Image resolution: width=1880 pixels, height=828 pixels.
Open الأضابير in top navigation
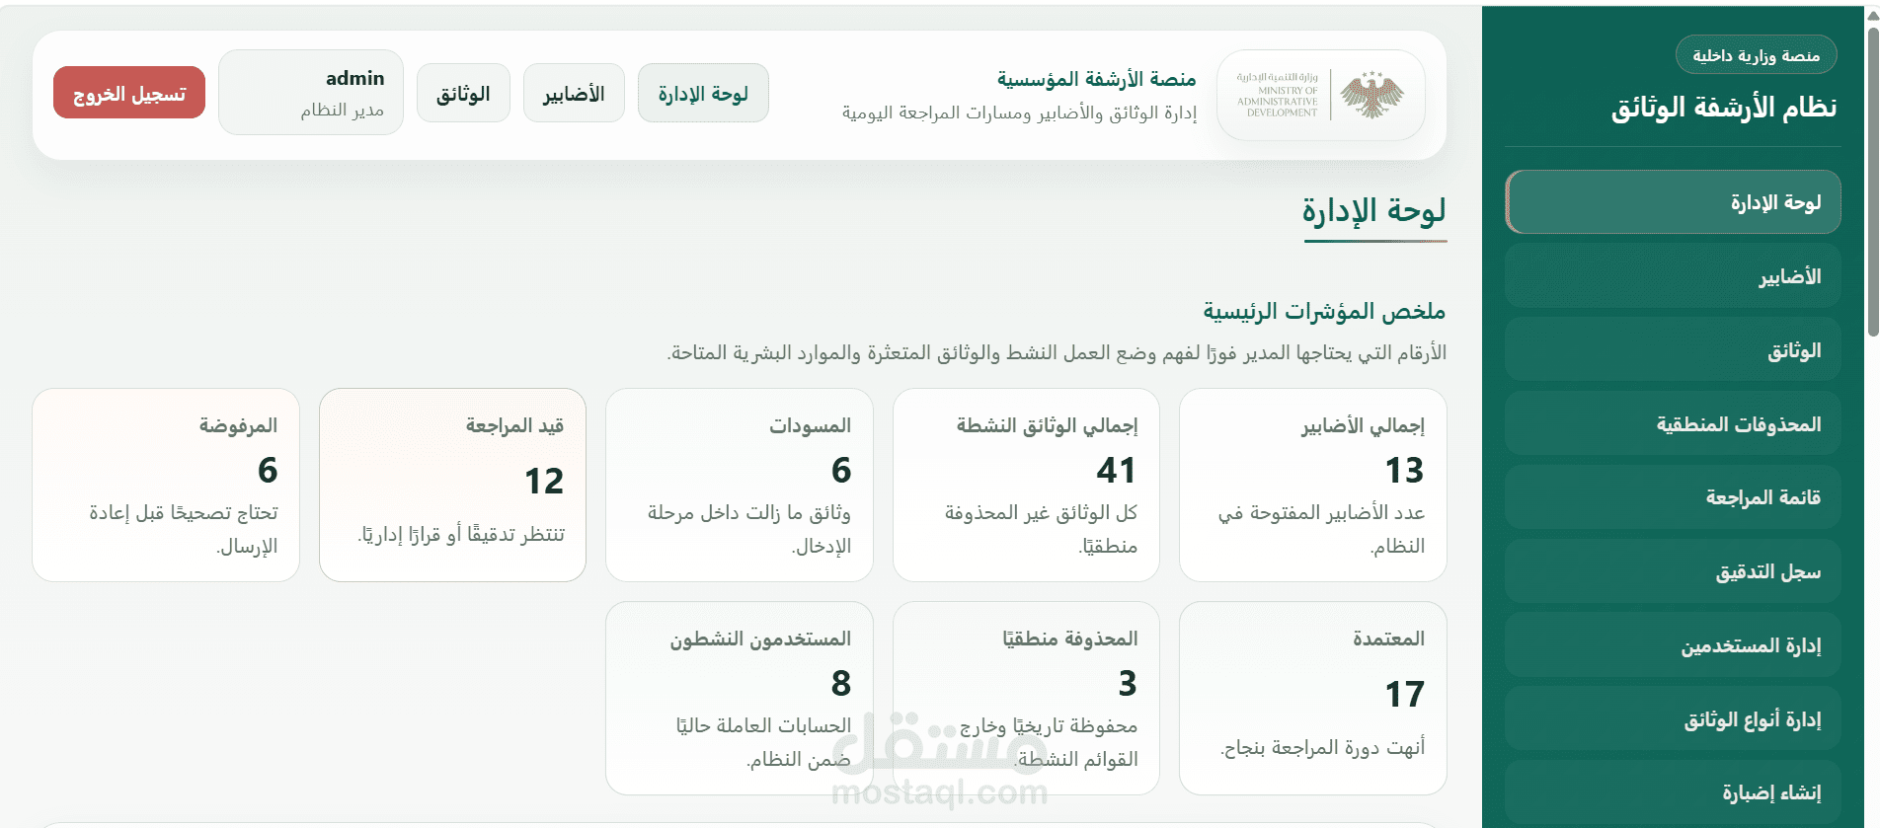pyautogui.click(x=574, y=94)
